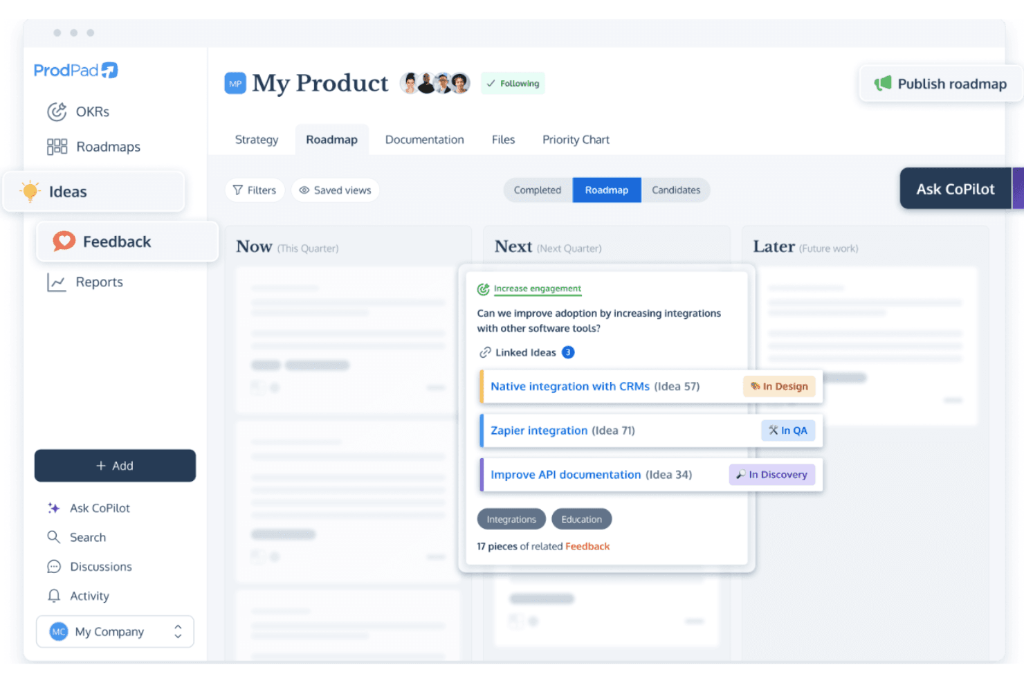The image size is (1024, 683).
Task: Expand the My Company switcher
Action: (115, 632)
